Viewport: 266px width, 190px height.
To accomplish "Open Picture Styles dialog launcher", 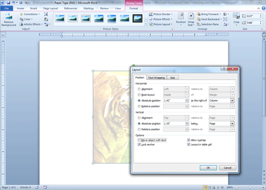I will click(172, 29).
